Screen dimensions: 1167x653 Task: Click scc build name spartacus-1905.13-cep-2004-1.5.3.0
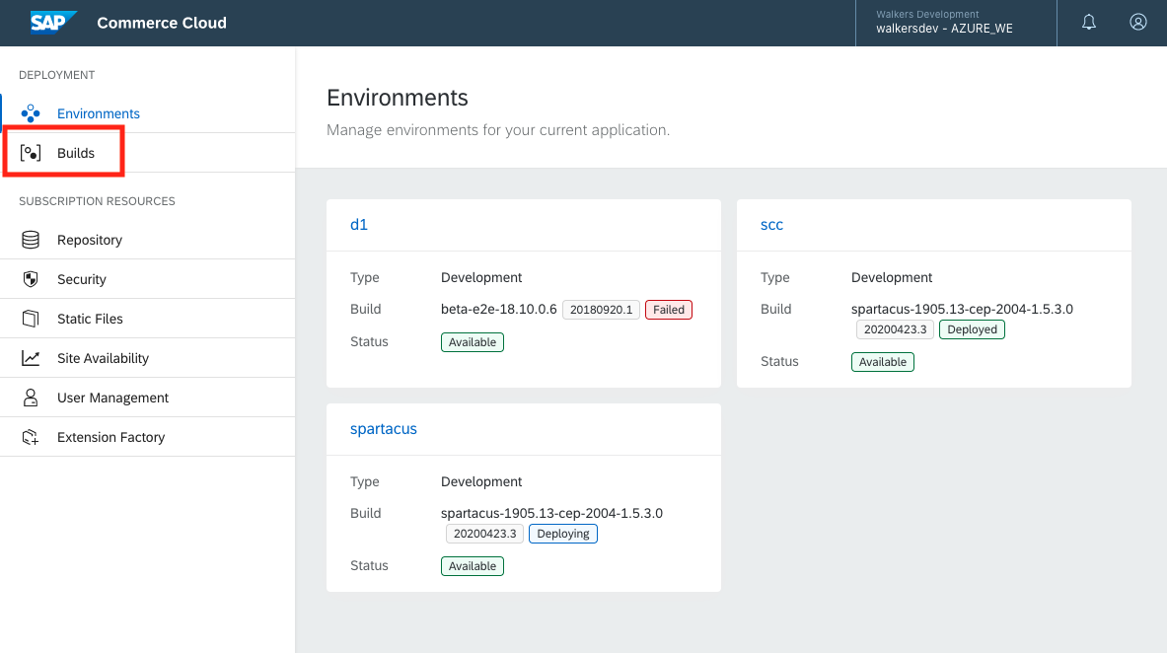pos(962,309)
